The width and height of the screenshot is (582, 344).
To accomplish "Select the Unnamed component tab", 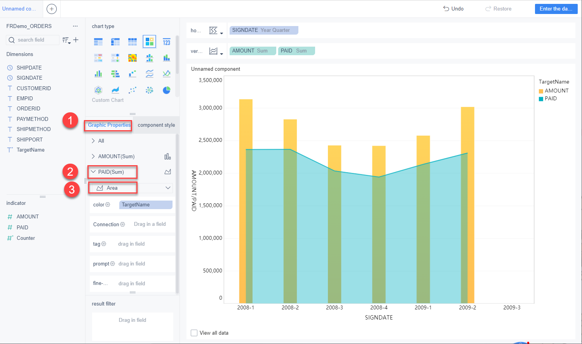I will [x=19, y=9].
